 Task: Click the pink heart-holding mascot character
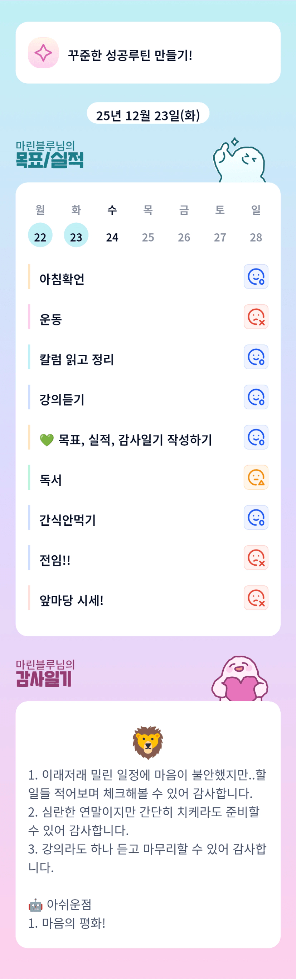coord(240,679)
